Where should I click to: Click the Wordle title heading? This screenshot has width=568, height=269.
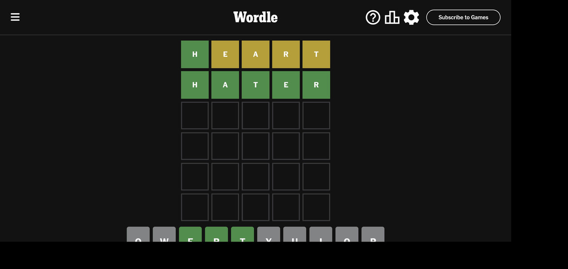click(256, 17)
